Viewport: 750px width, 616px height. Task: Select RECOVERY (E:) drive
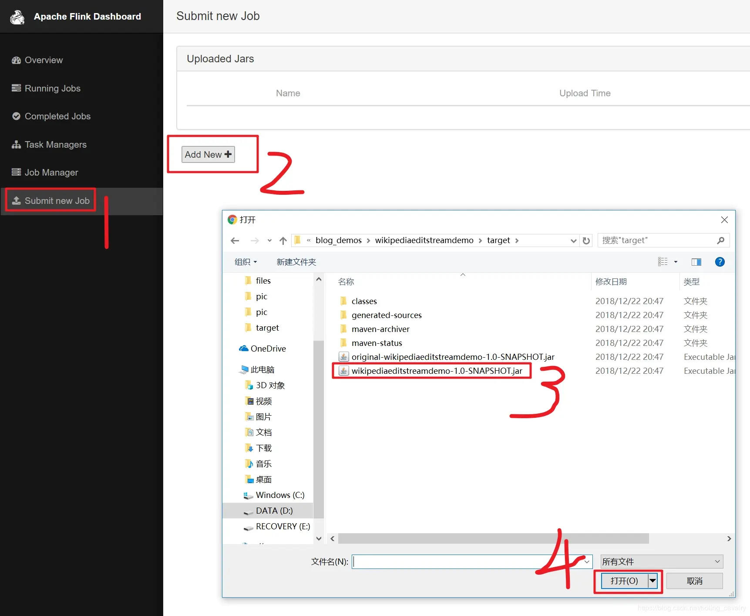click(x=283, y=526)
